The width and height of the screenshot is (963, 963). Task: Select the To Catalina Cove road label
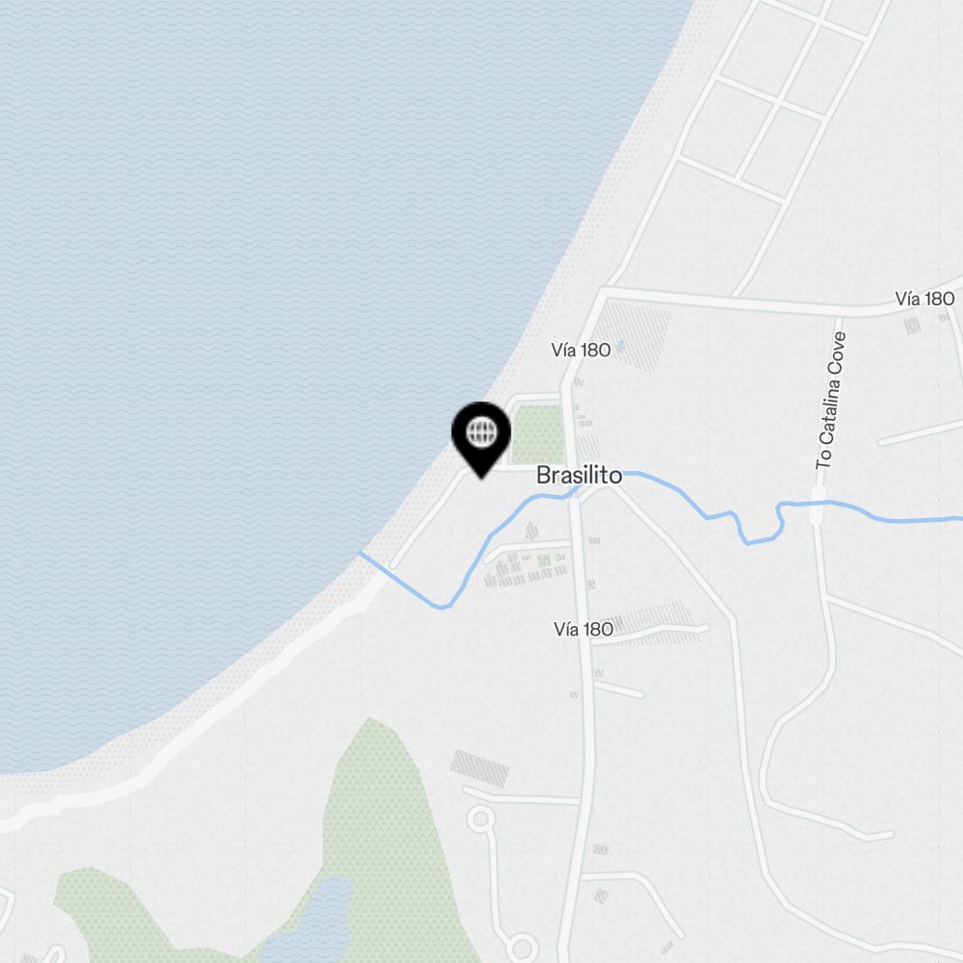[x=830, y=401]
